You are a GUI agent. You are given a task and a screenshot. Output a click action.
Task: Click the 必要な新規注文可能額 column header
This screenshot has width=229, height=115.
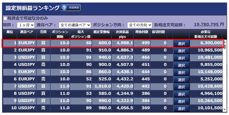[206, 34]
